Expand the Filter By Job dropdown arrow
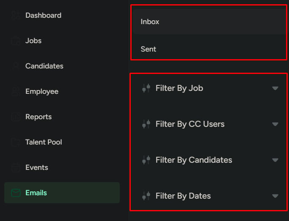289x221 pixels. click(x=275, y=88)
